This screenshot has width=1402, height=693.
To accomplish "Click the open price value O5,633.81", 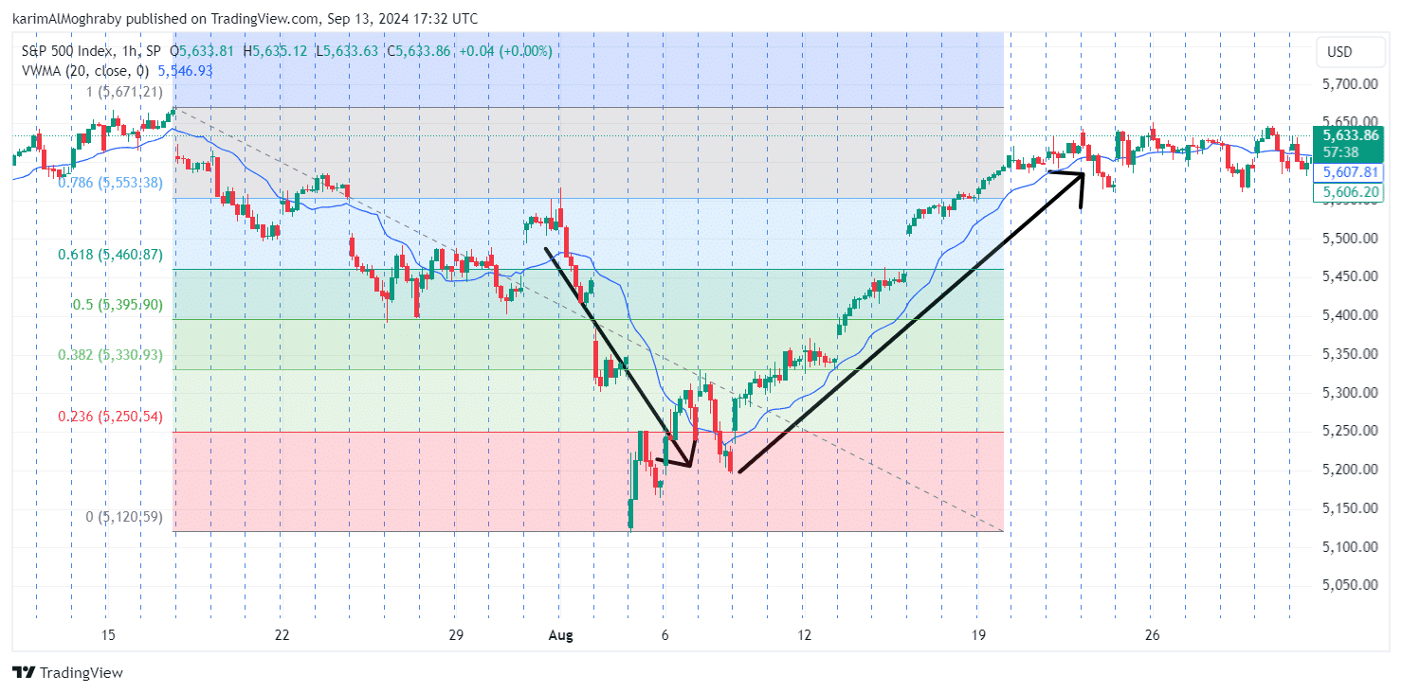I will pyautogui.click(x=203, y=51).
